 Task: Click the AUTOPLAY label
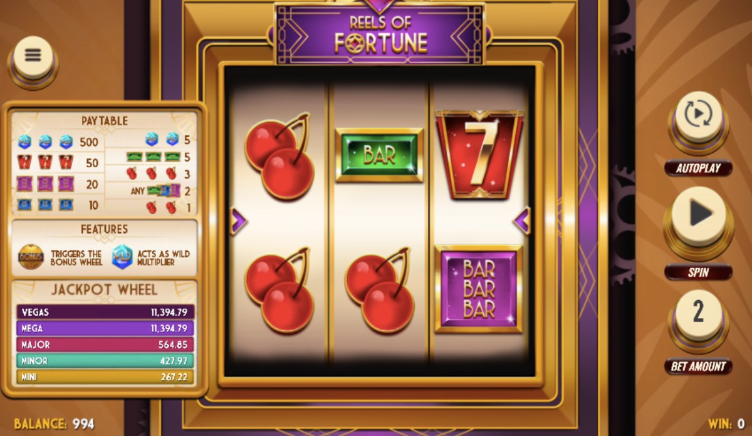[698, 168]
